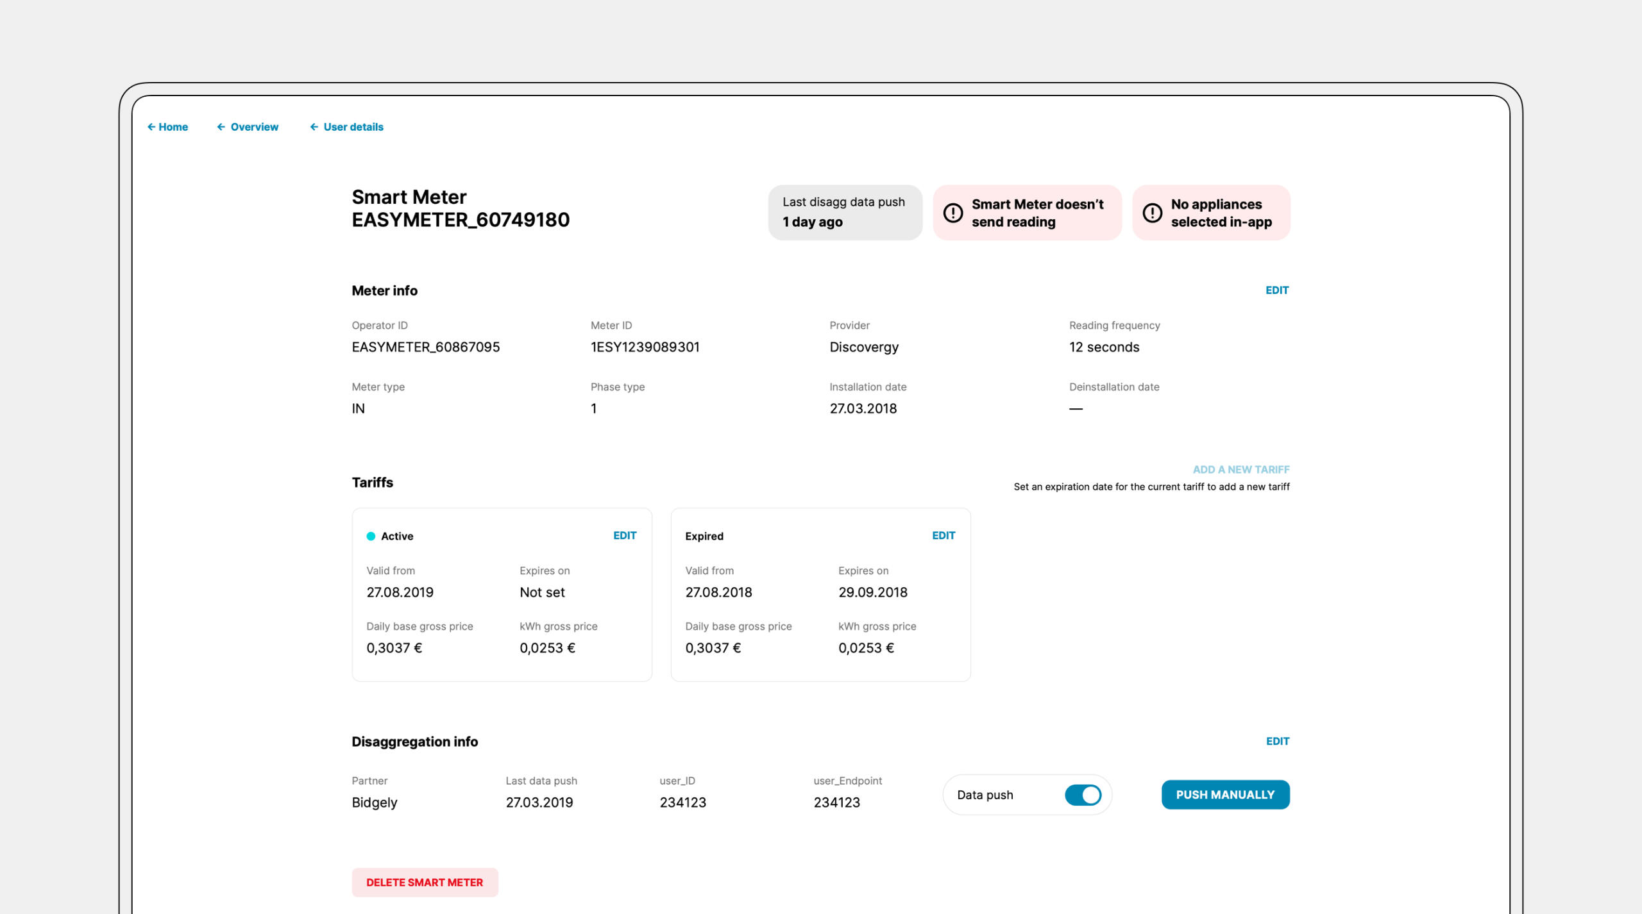Edit the Meter info section
1642x914 pixels.
click(1276, 290)
